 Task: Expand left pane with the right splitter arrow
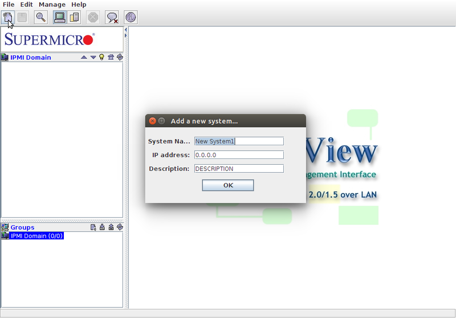[x=125, y=35]
